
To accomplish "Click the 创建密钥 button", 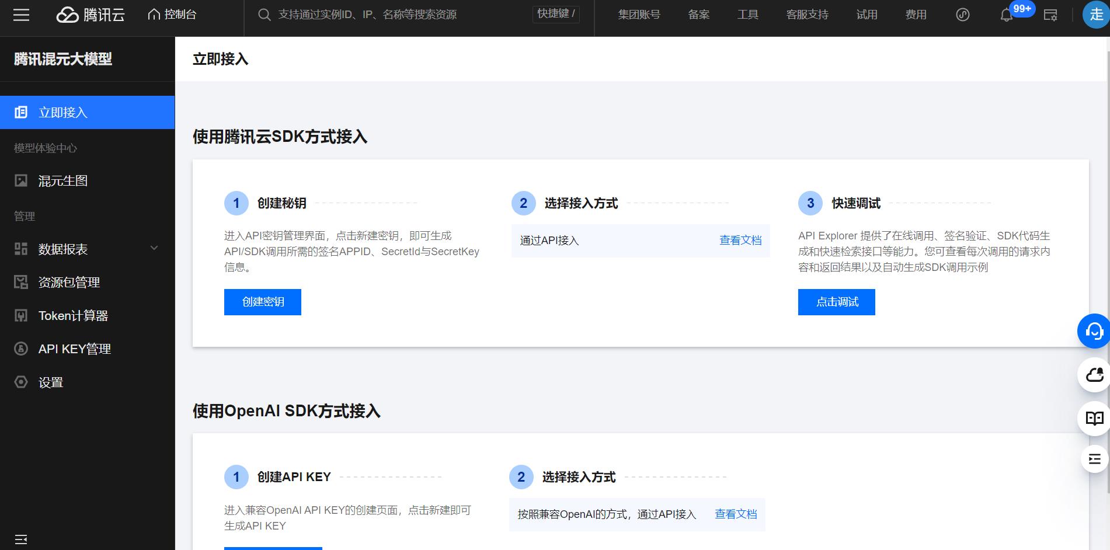I will (x=262, y=302).
